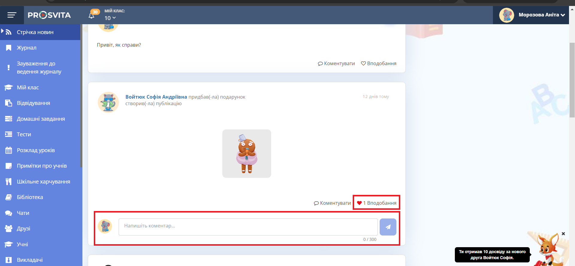575x266 pixels.
Task: Open Журнал in the sidebar
Action: point(26,48)
